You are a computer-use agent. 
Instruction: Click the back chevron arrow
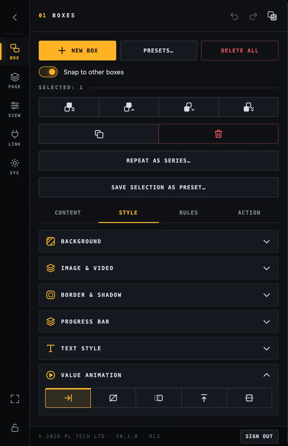15,17
